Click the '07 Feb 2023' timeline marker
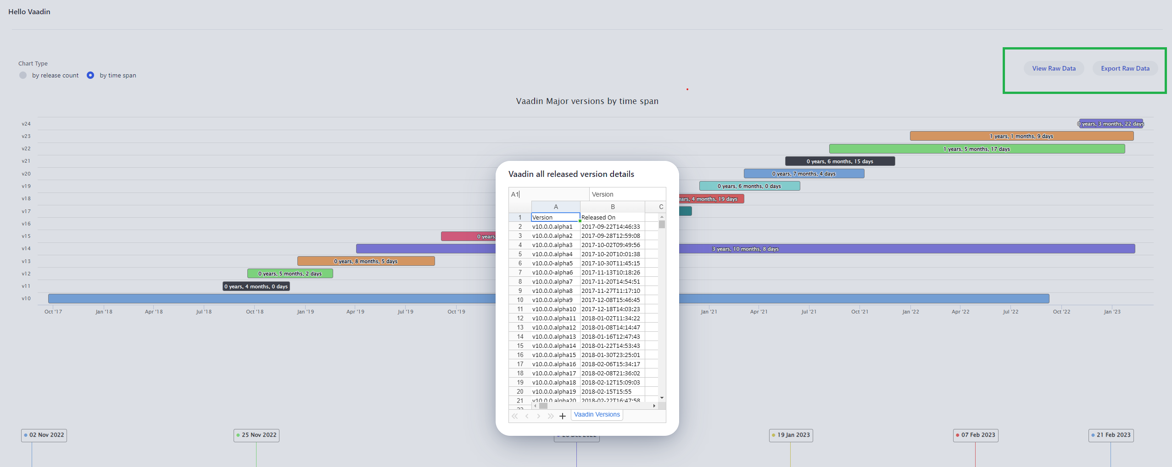Viewport: 1172px width, 467px height. (x=976, y=435)
